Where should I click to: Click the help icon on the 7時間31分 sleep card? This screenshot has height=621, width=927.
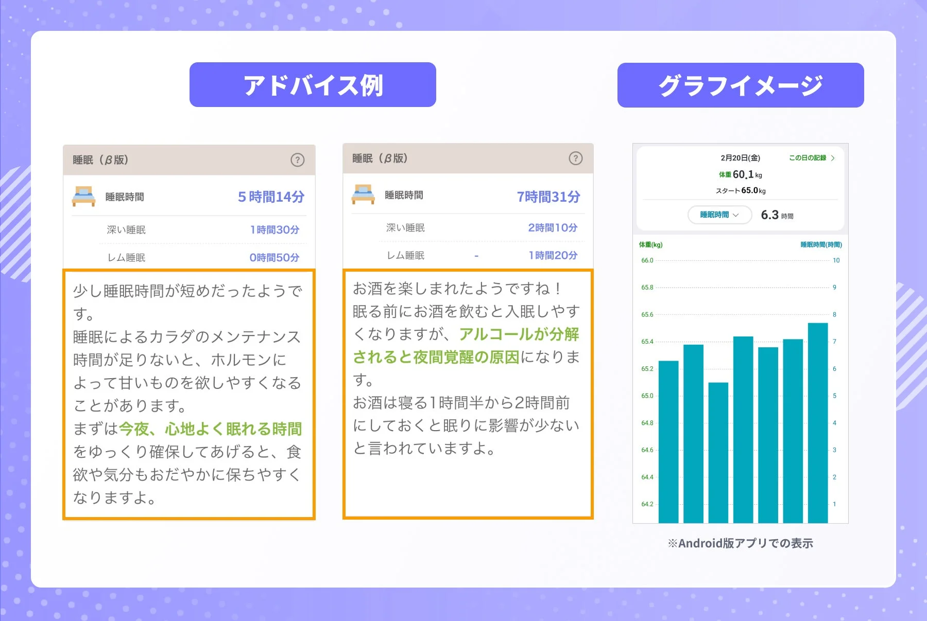pyautogui.click(x=576, y=158)
